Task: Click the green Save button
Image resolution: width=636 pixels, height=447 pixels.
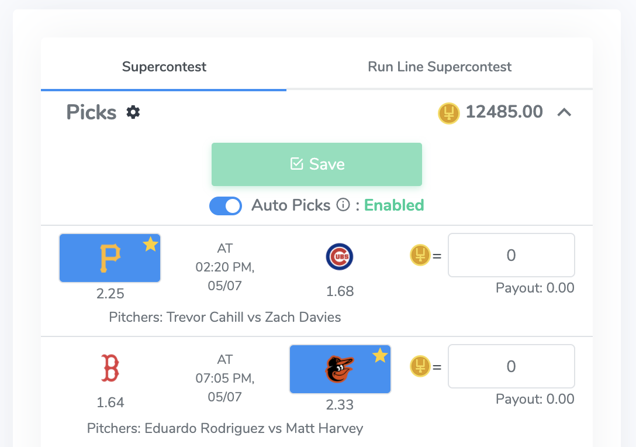Action: (x=317, y=164)
